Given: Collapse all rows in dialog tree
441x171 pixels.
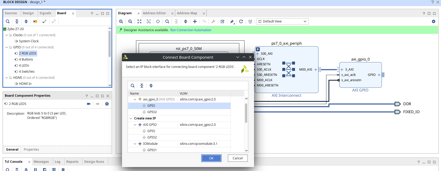Looking at the screenshot, I should pos(142,86).
